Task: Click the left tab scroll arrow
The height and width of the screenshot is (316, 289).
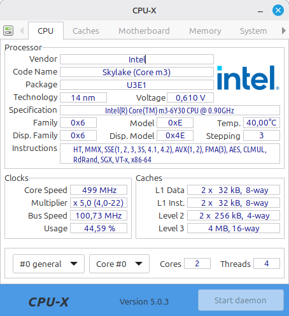Action: pos(22,31)
